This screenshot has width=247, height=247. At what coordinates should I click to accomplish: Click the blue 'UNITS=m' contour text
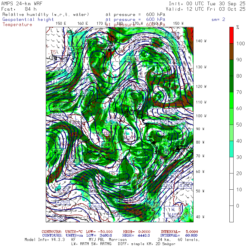click(x=74, y=235)
